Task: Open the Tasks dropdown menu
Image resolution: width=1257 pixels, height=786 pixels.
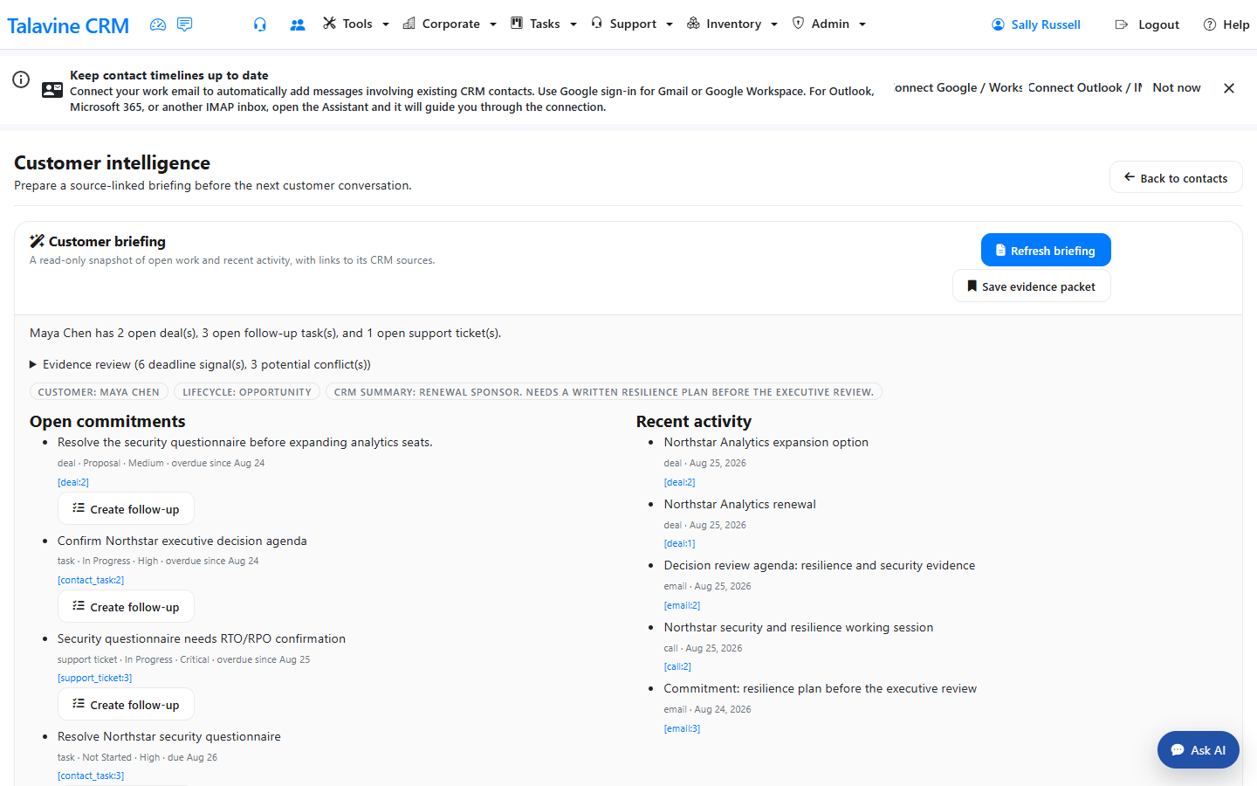Action: (x=544, y=24)
